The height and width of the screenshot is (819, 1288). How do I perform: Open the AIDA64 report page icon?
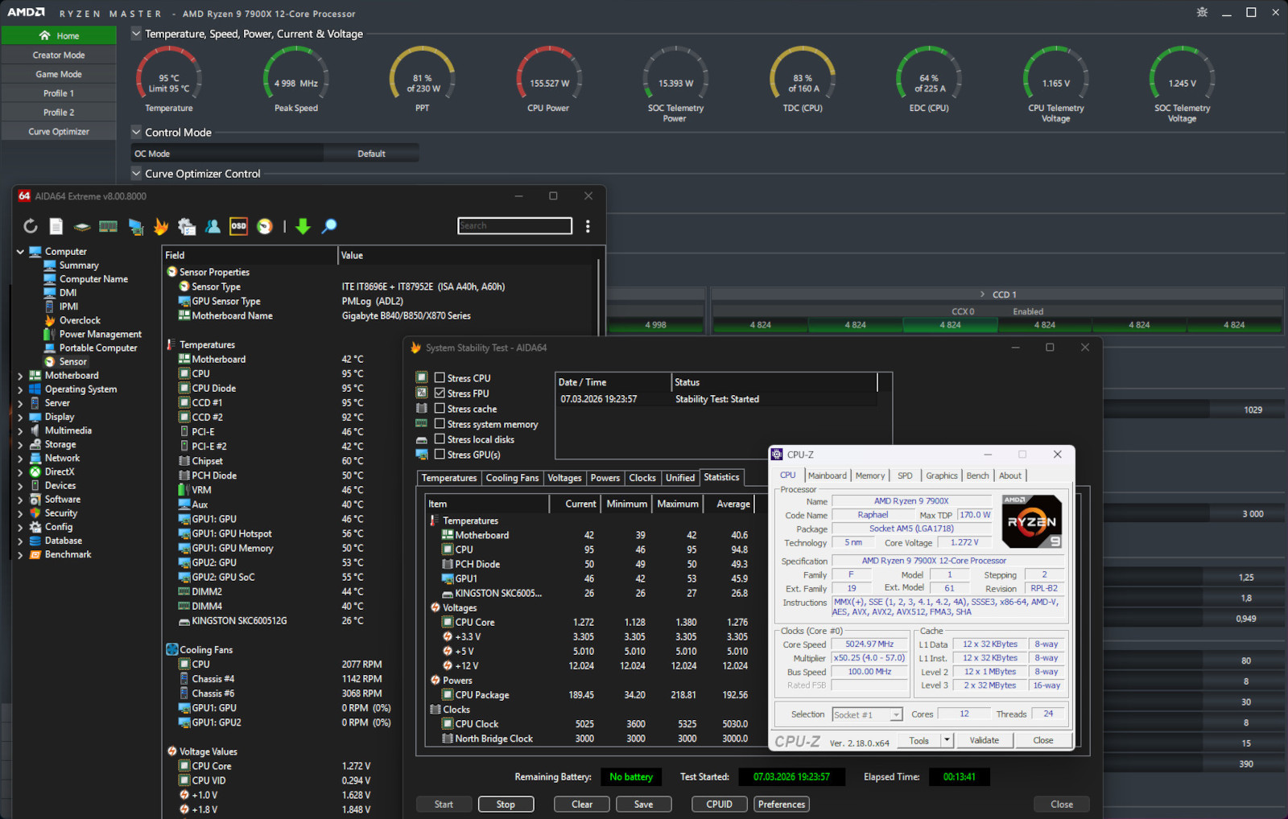pos(56,227)
